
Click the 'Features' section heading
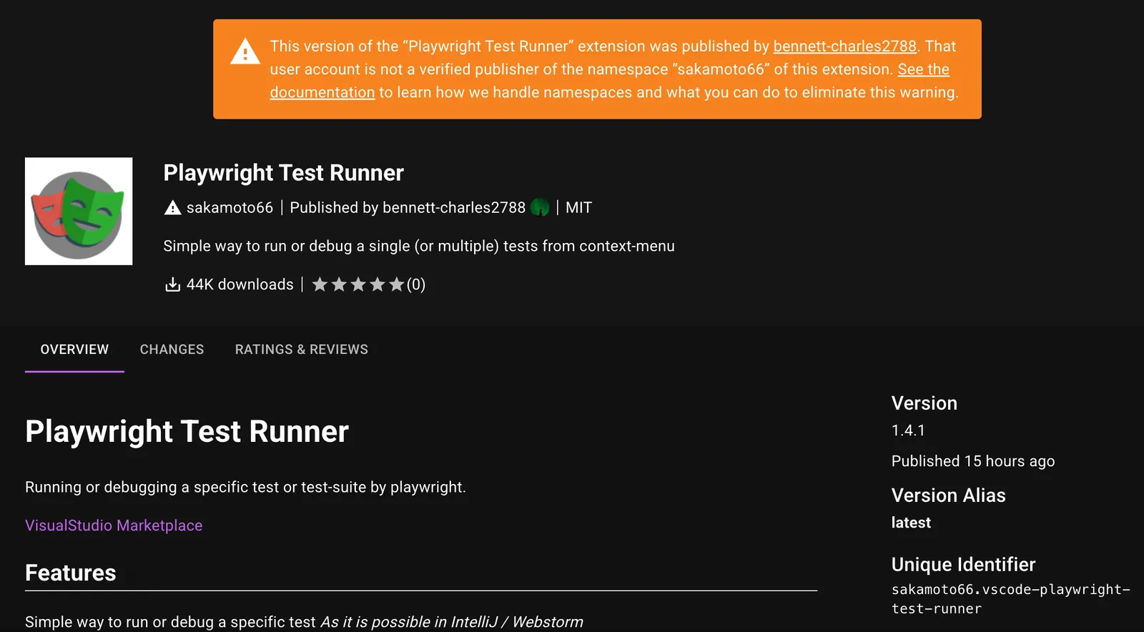click(x=70, y=573)
